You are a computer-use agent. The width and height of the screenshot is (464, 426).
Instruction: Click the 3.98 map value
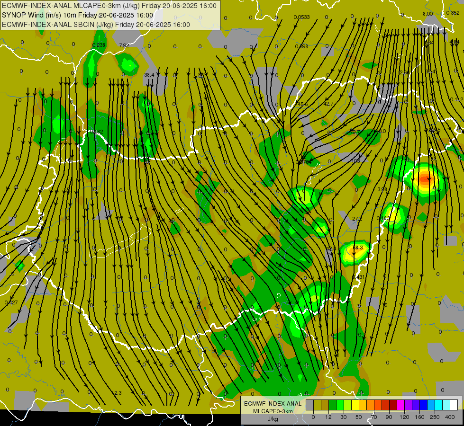pos(382,189)
